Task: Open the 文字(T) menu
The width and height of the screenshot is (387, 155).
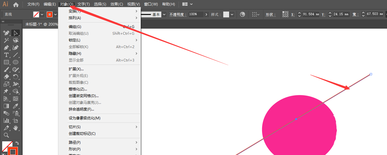Action: tap(83, 4)
